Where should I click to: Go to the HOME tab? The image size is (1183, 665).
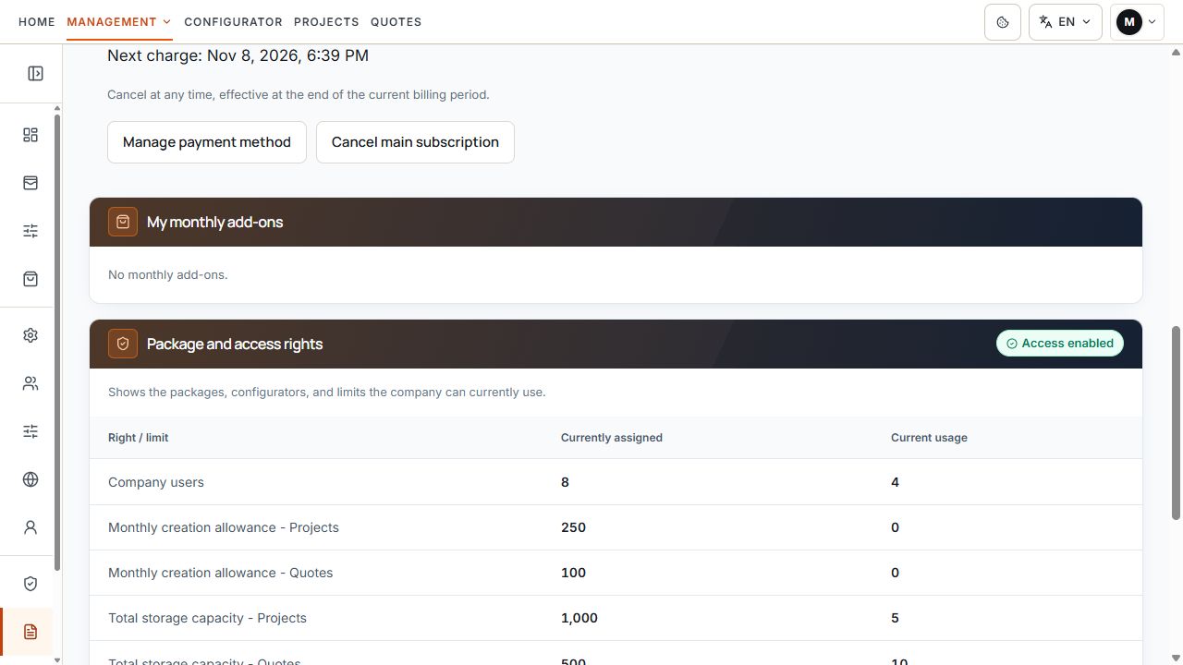click(x=37, y=21)
